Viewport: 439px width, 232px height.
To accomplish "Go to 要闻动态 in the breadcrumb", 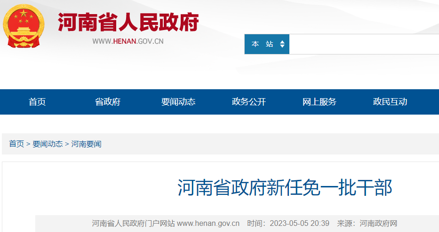I will 48,144.
